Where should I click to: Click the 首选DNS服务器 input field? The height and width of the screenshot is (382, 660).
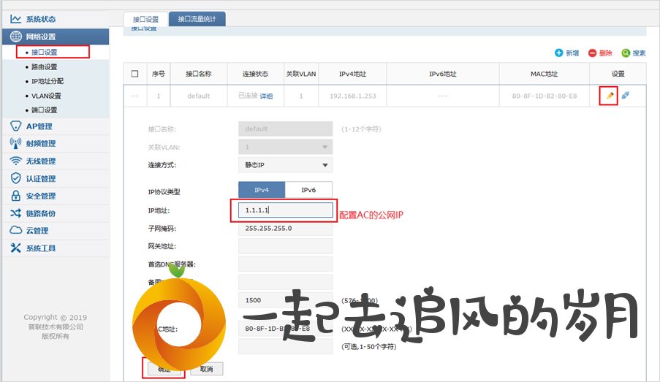click(x=285, y=264)
